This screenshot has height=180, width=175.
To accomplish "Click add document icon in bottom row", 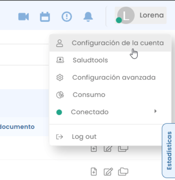I will (x=94, y=172).
